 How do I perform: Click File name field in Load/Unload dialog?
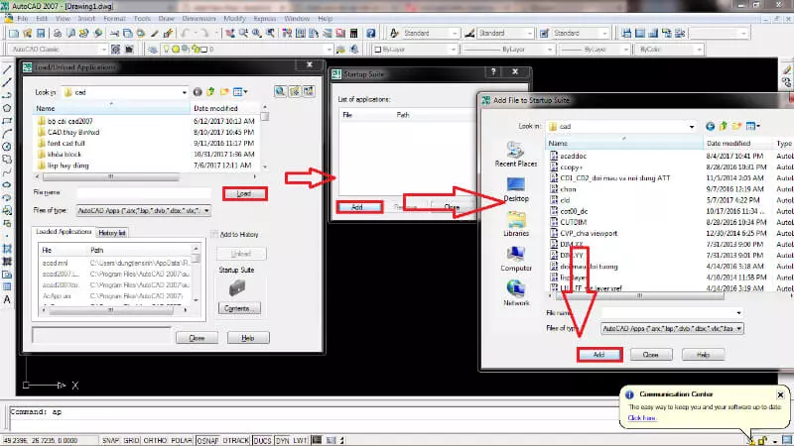(x=144, y=192)
